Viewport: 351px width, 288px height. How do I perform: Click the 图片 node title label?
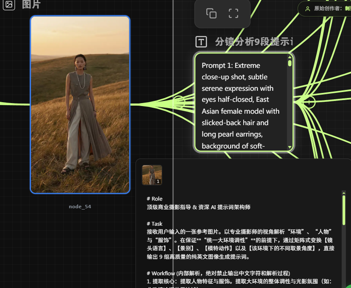pyautogui.click(x=32, y=5)
